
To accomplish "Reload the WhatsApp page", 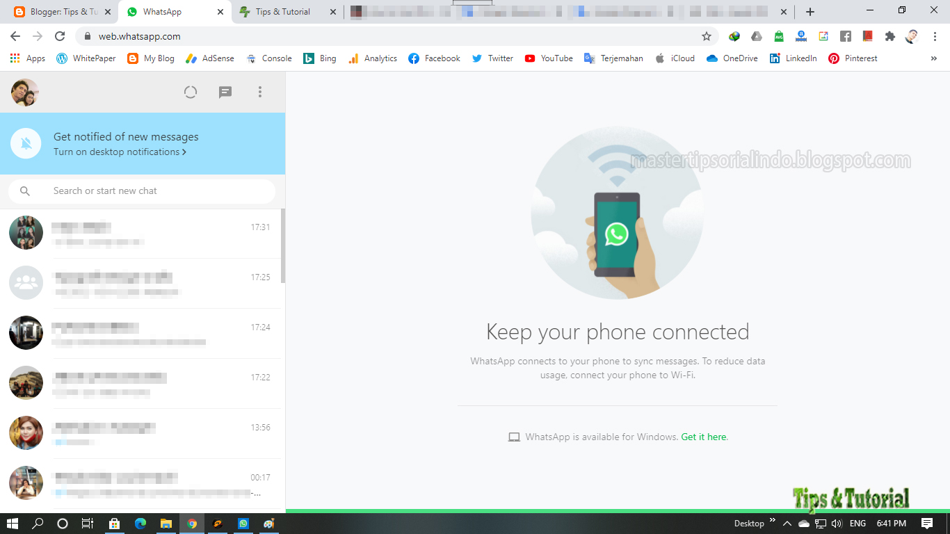I will 60,36.
